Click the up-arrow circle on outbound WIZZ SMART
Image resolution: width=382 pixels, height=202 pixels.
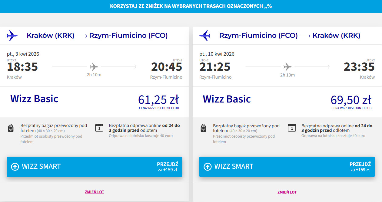(15, 167)
